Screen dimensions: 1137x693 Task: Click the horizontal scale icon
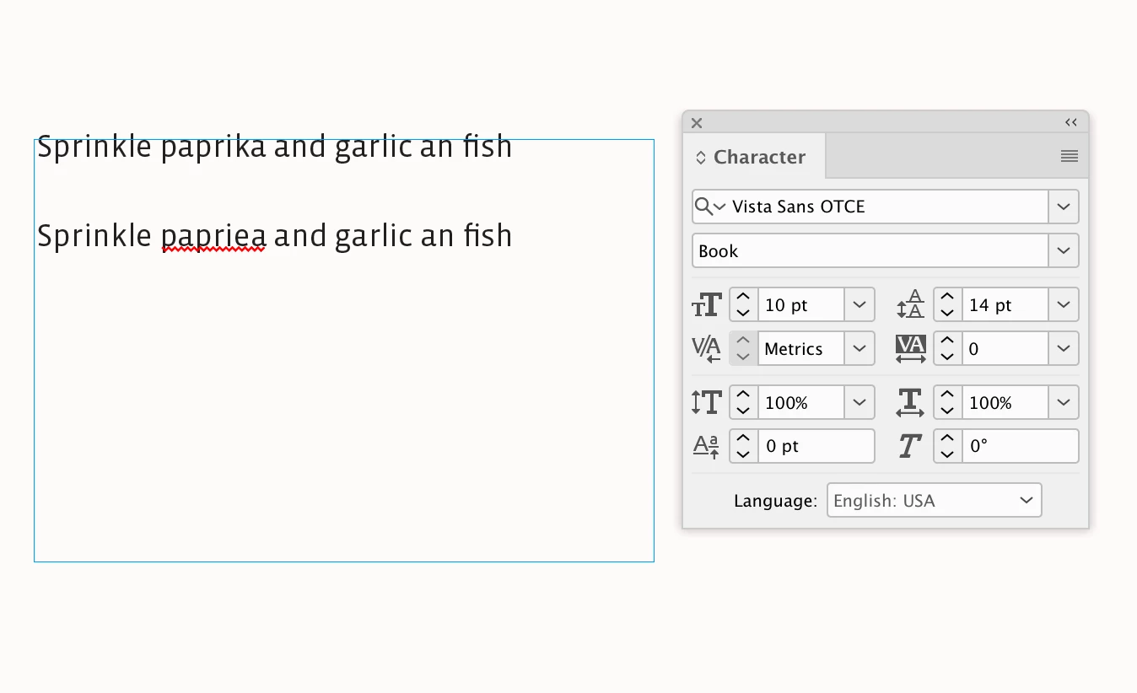coord(910,403)
